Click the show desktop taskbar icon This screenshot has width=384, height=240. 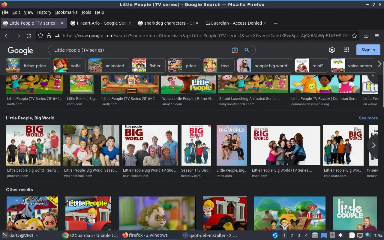point(323,235)
